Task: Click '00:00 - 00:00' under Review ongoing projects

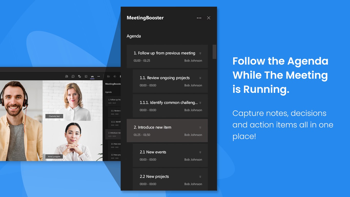Action: [148, 85]
